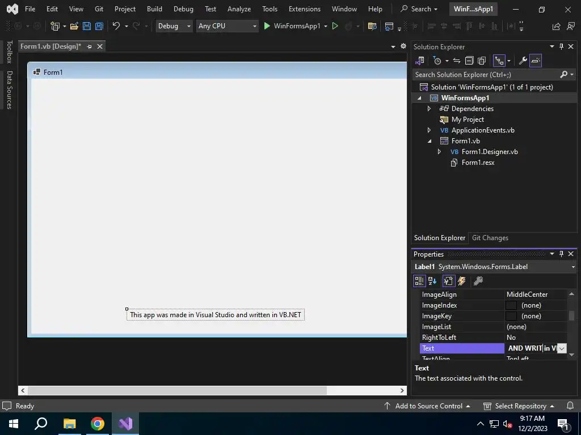
Task: Click the Live Share icon
Action: [x=556, y=26]
